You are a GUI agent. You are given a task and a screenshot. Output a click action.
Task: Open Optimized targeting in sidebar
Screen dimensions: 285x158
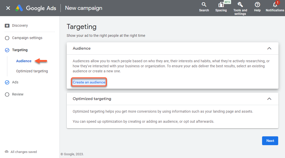point(32,71)
